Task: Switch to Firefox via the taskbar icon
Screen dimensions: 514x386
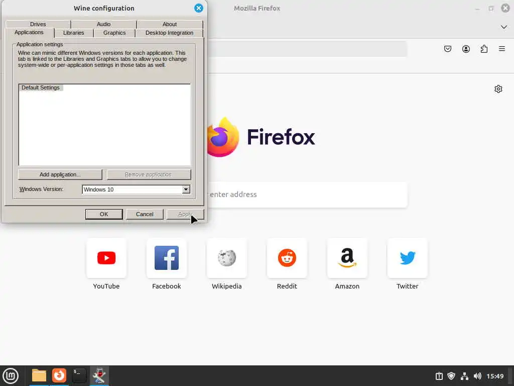Action: 59,375
